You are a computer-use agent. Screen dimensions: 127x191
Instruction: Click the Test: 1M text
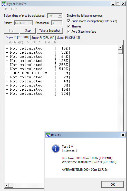tap(67, 146)
